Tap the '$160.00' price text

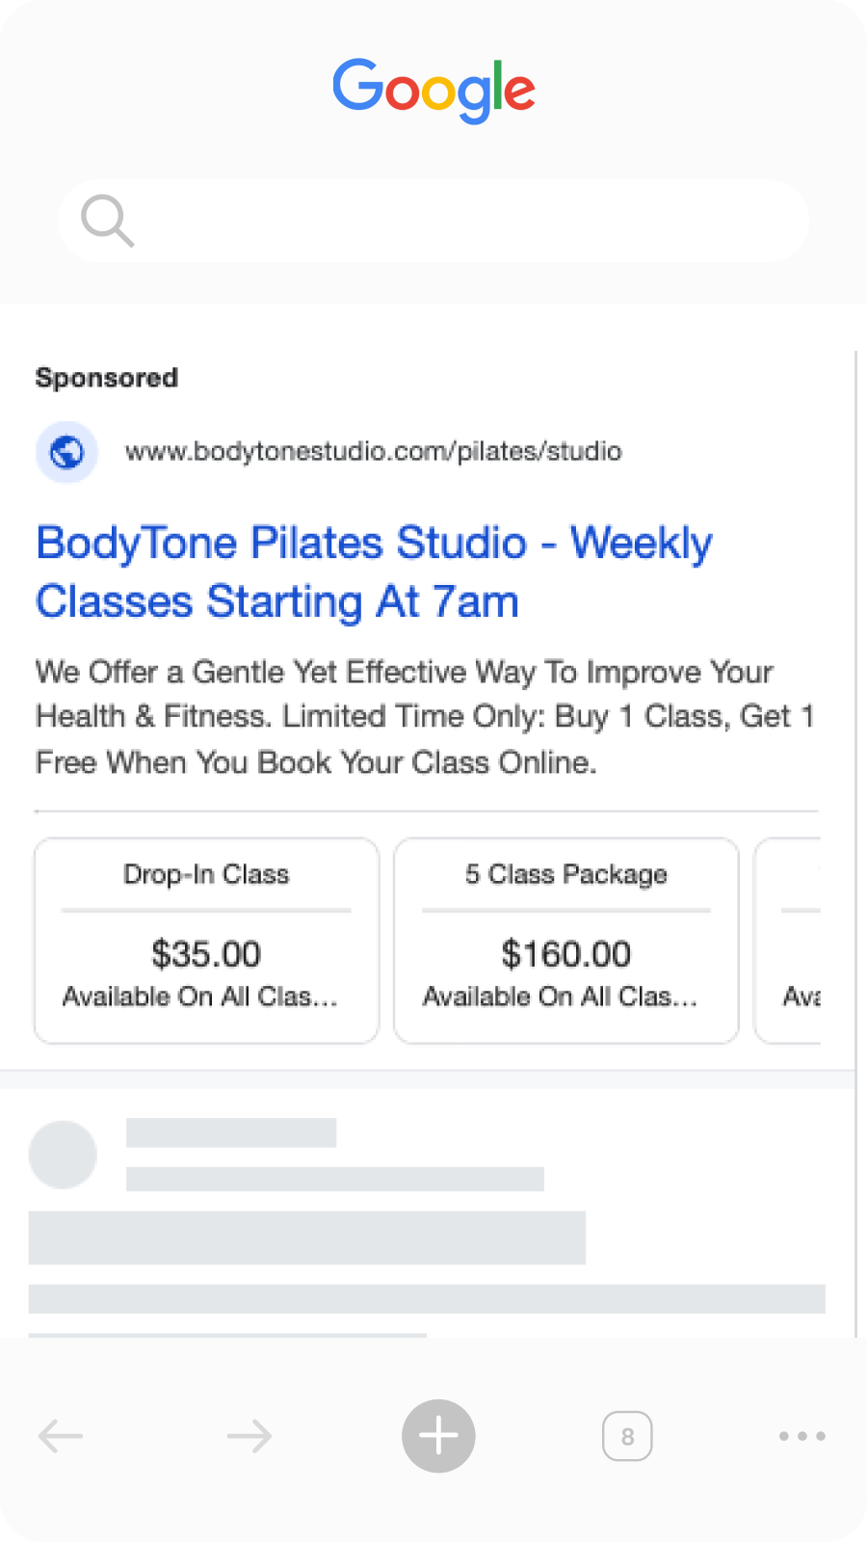tap(565, 954)
